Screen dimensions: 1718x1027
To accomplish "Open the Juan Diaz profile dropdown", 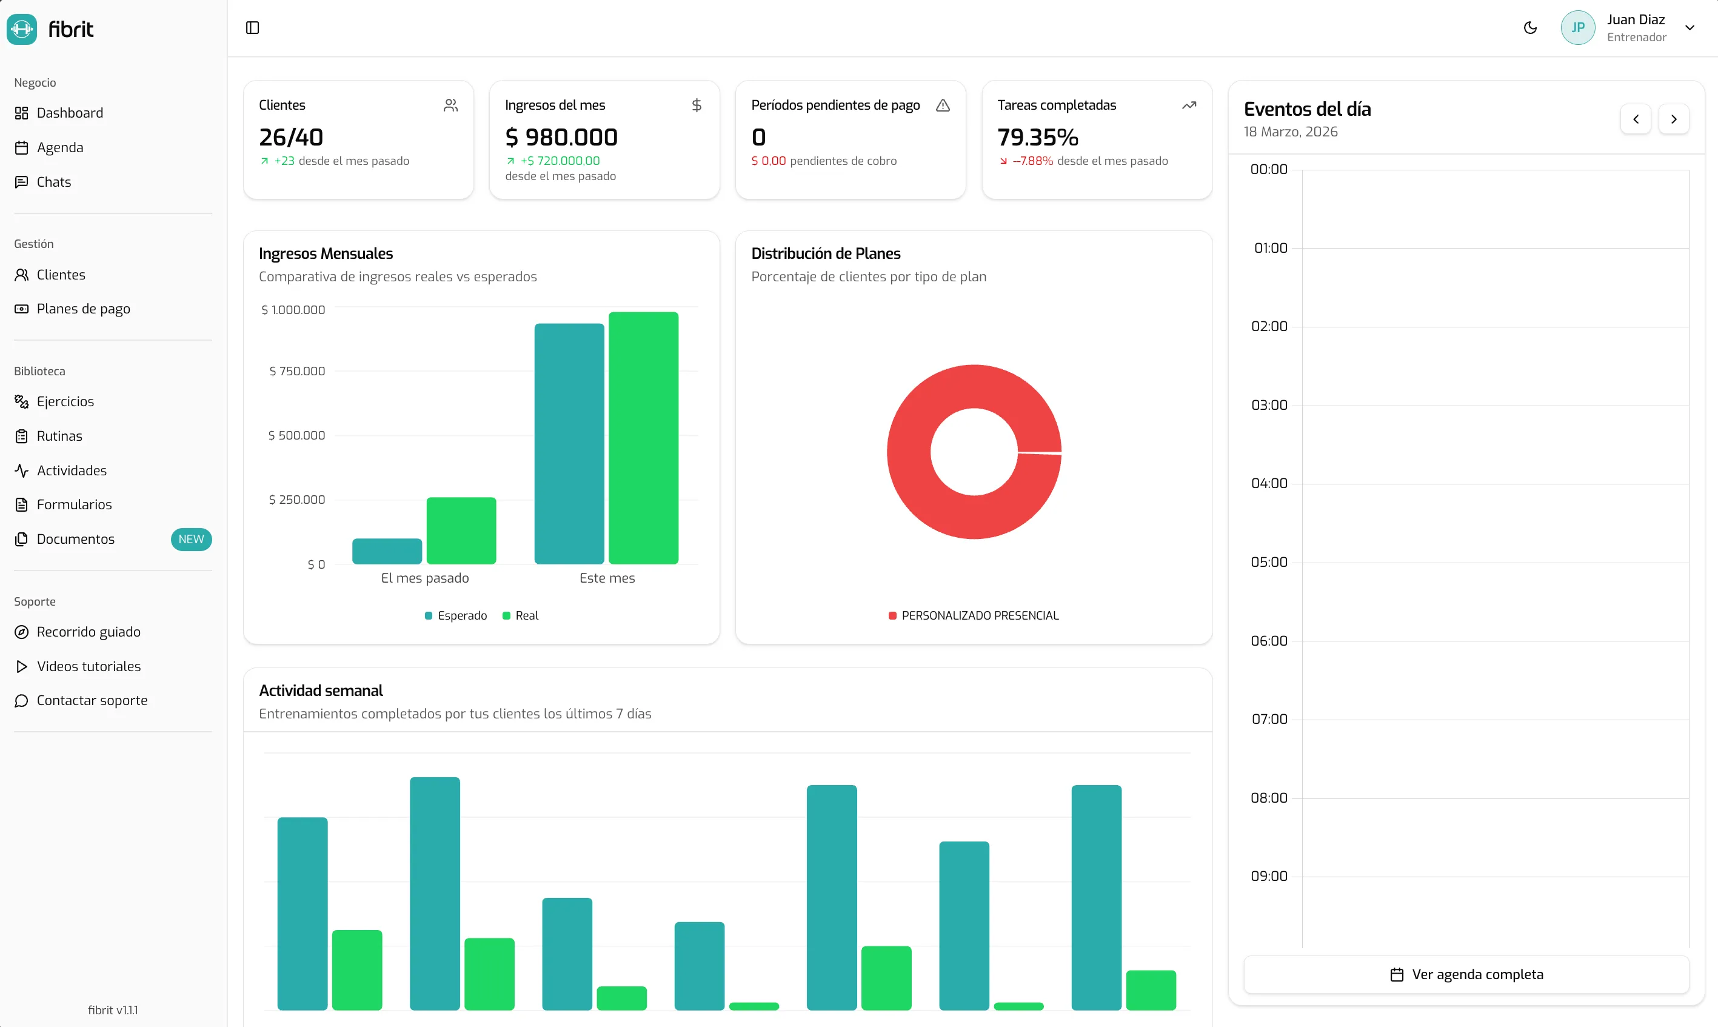I will [1636, 28].
